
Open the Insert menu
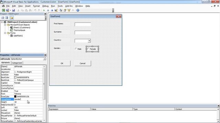click(28, 6)
